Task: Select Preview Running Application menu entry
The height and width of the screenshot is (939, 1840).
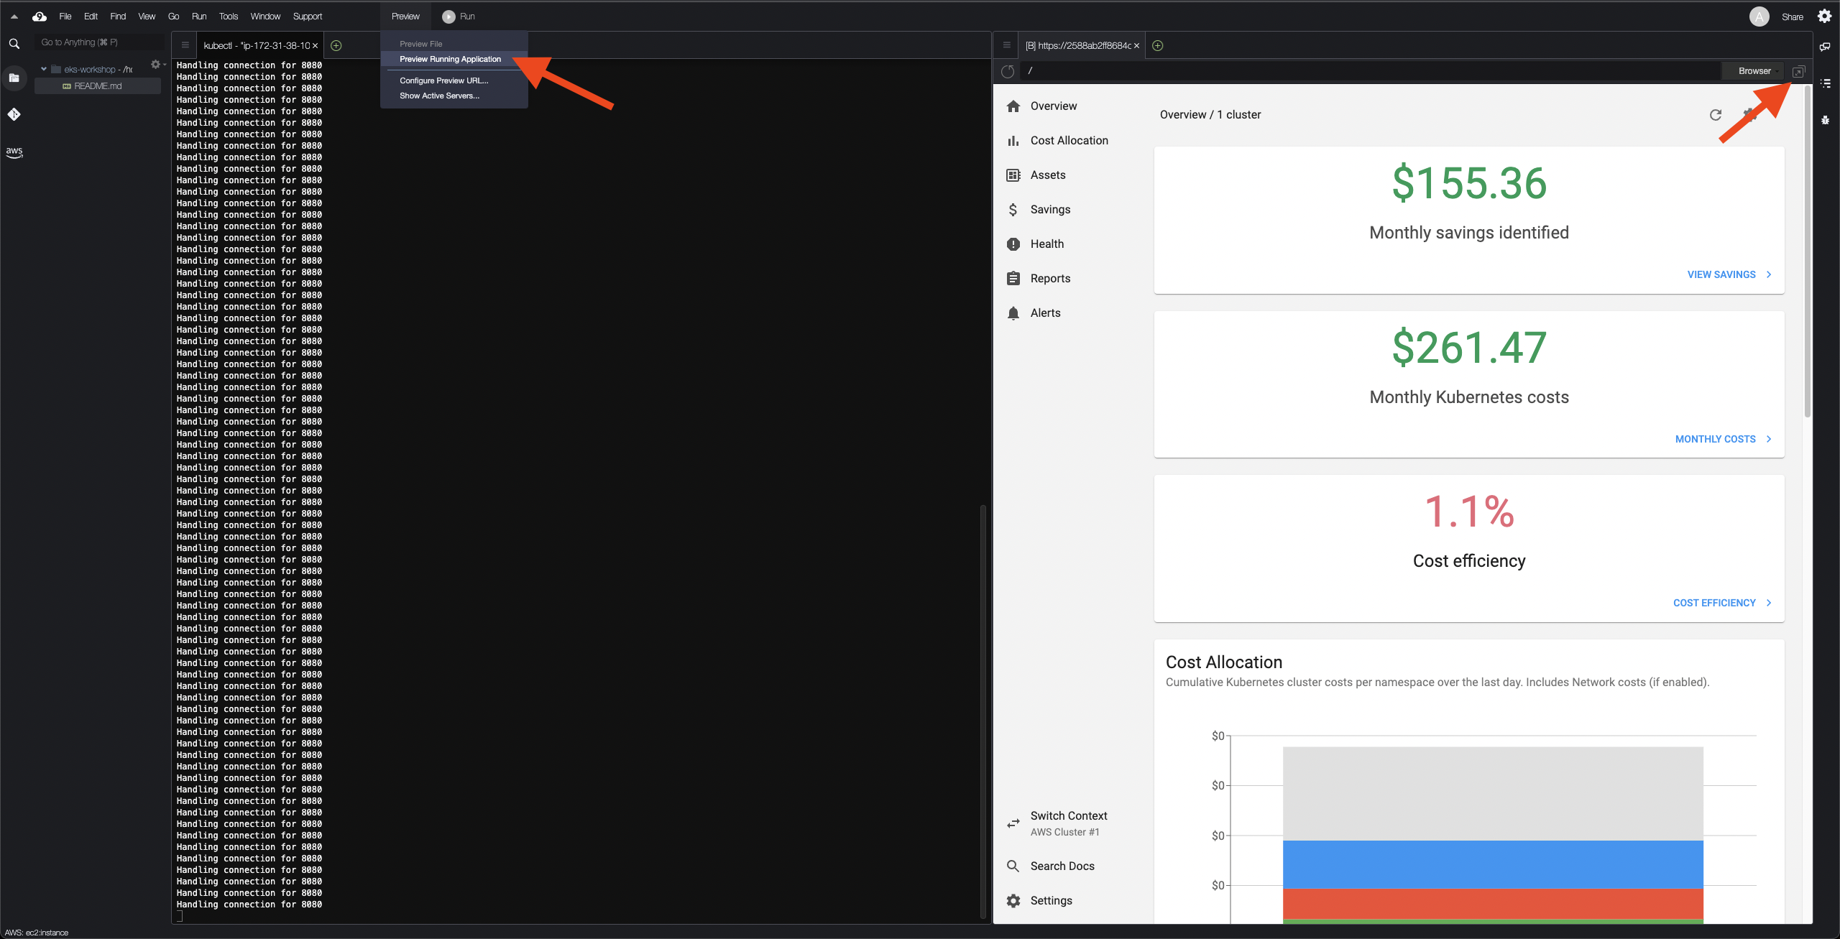Action: [x=450, y=59]
